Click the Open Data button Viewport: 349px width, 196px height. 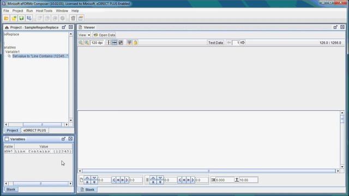pos(104,35)
